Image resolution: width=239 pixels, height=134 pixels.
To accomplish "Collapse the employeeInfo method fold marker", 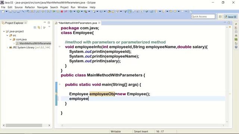I will 60,47.
